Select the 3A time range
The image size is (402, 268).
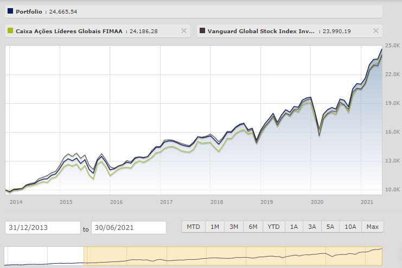312,227
